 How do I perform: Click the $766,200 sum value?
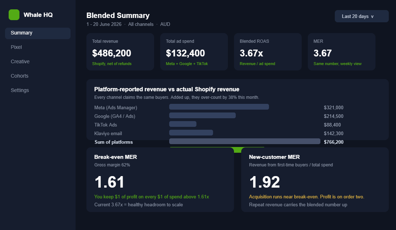coord(333,142)
